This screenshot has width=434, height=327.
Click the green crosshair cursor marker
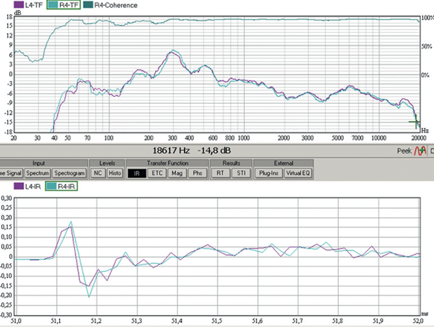pos(416,122)
